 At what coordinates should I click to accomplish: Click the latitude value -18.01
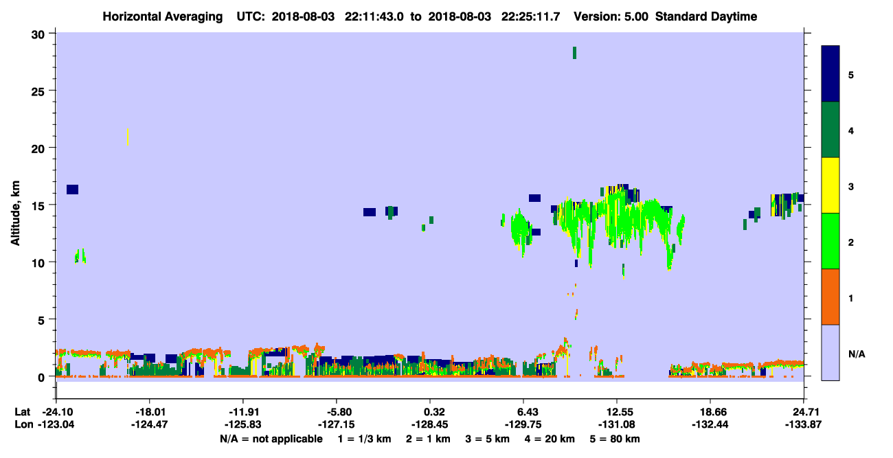pyautogui.click(x=150, y=412)
